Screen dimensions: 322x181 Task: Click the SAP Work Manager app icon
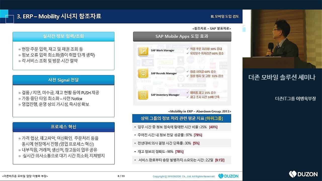pos(143,52)
